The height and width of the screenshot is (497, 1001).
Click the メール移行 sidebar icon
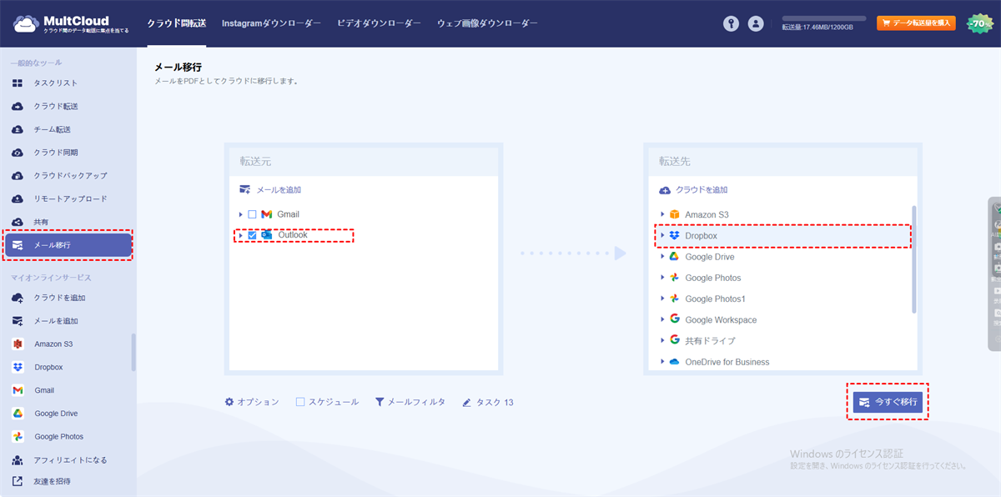(x=18, y=245)
